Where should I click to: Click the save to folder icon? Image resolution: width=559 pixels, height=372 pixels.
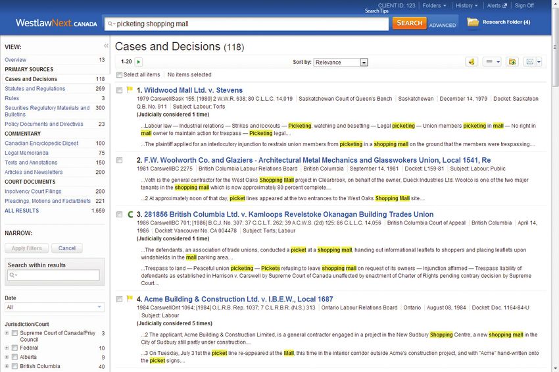(512, 62)
